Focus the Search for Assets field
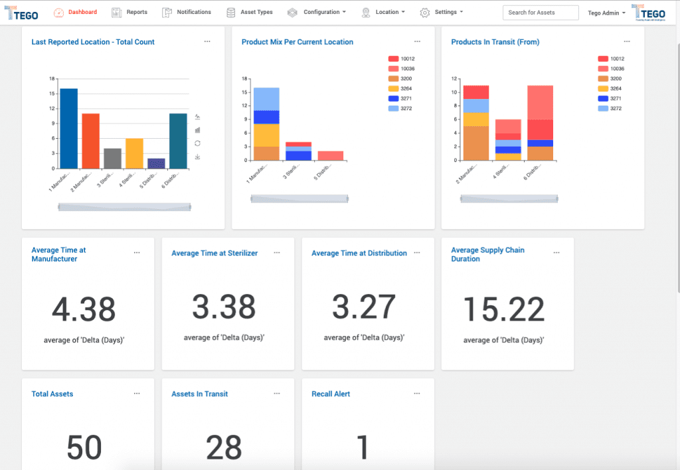The width and height of the screenshot is (680, 470). [x=541, y=13]
